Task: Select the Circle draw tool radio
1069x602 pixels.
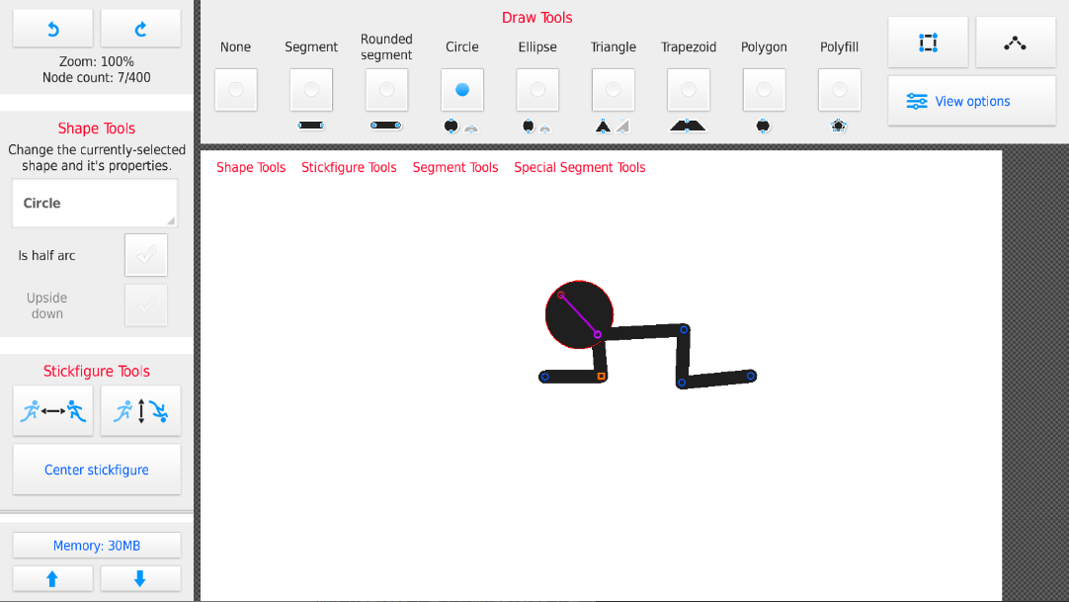Action: pos(462,89)
